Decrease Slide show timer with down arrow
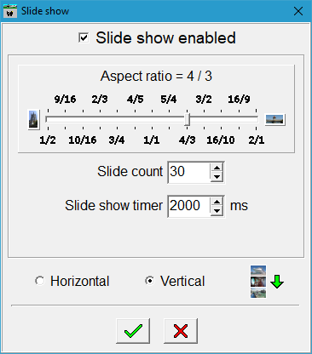Screen dimensions: 312x354 [x=217, y=211]
